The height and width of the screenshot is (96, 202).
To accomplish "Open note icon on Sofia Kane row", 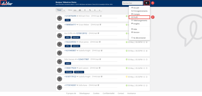I will pyautogui.click(x=99, y=85).
